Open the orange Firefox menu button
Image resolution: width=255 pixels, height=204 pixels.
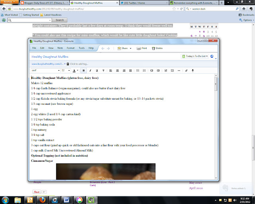pos(10,2)
